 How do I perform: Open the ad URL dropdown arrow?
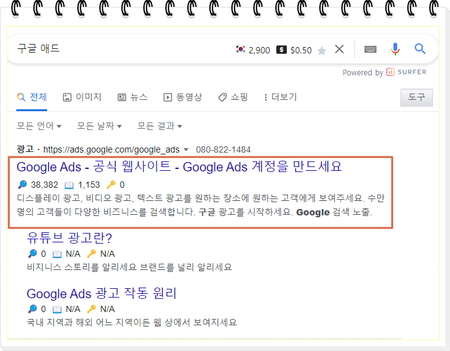[x=186, y=149]
